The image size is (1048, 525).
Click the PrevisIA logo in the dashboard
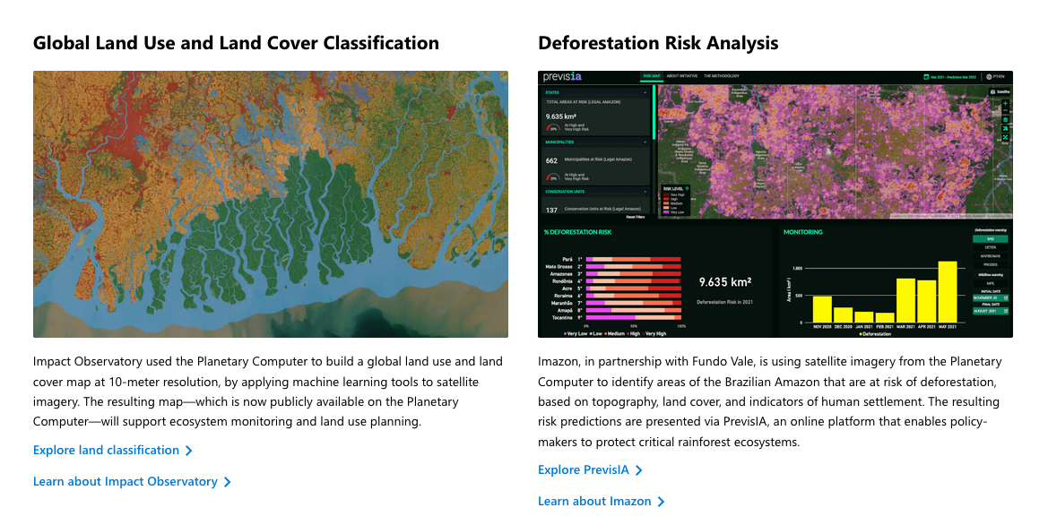562,77
